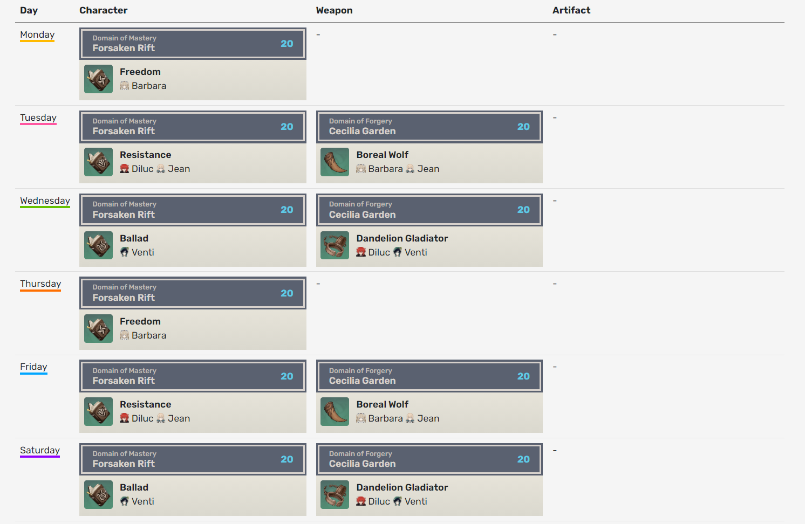This screenshot has height=524, width=805.
Task: Click the Freedom book icon in Monday's row
Action: [99, 79]
